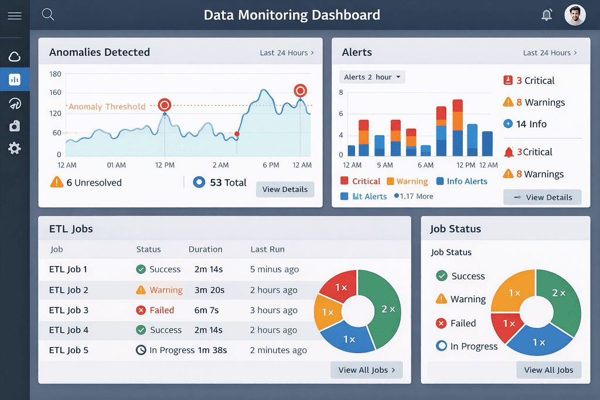
Task: Open View All Jobs in ETL Jobs
Action: pos(367,370)
